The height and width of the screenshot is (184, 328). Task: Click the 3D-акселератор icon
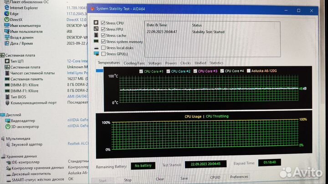tap(8, 127)
